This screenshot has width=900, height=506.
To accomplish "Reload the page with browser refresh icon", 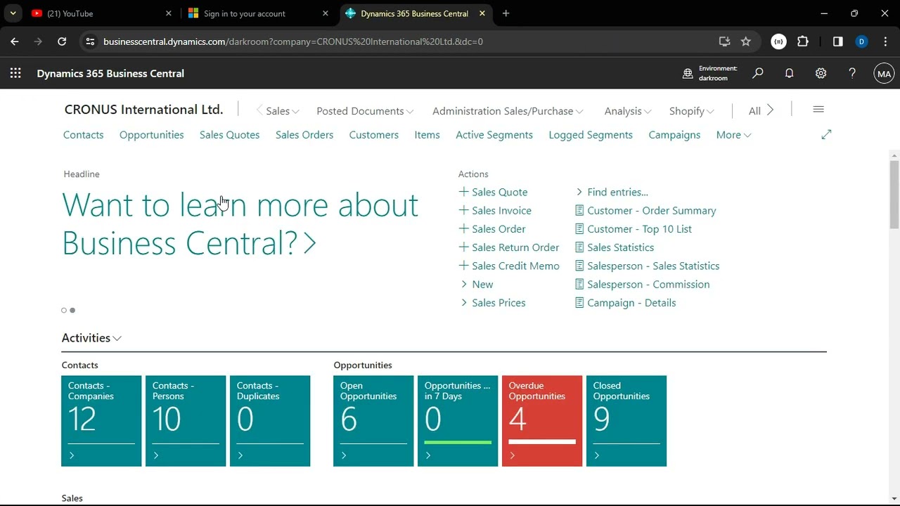I will [62, 41].
